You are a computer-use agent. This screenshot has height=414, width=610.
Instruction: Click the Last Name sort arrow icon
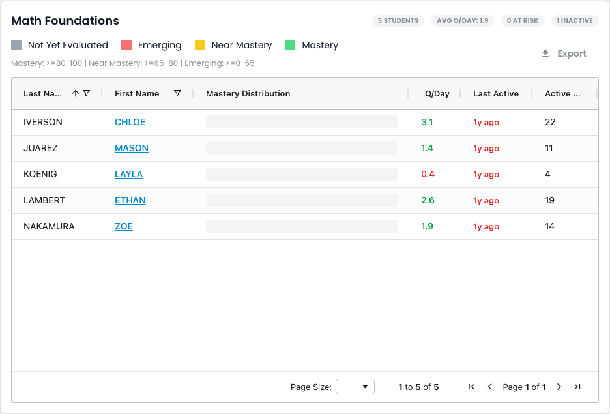tap(76, 93)
